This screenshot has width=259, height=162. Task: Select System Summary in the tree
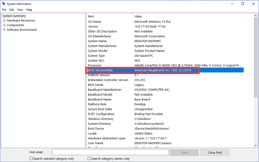click(x=14, y=16)
